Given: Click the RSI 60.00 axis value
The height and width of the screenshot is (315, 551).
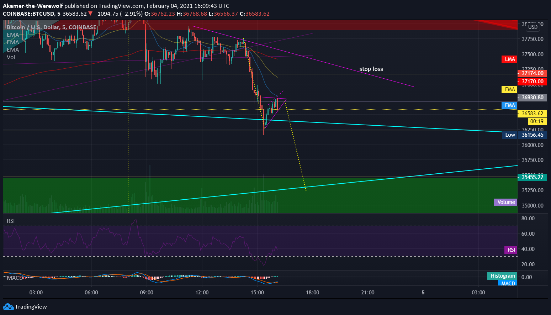Looking at the screenshot, I should [x=528, y=234].
